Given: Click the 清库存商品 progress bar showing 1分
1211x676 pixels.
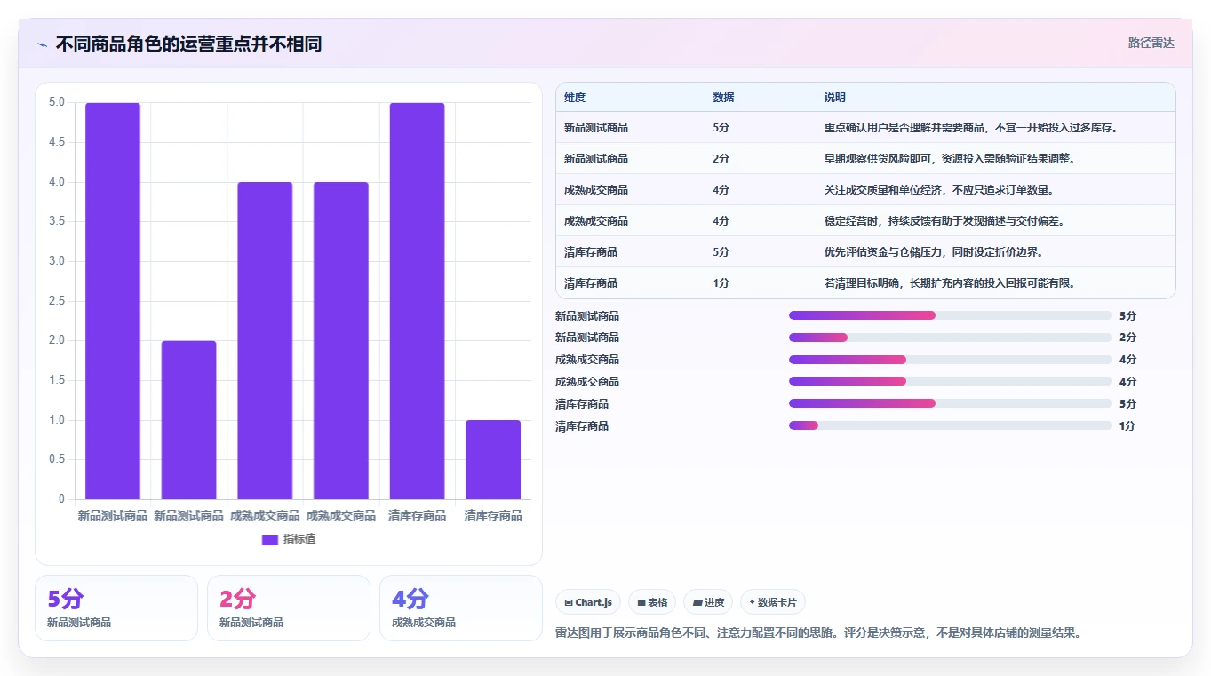Looking at the screenshot, I should click(951, 425).
